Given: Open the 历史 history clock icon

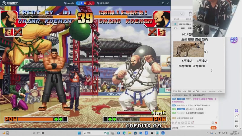Looking at the screenshot, I should (x=190, y=14).
